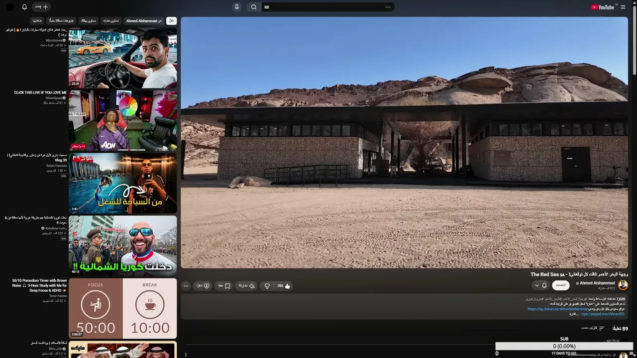Open the paypal.me link in description

click(x=602, y=314)
